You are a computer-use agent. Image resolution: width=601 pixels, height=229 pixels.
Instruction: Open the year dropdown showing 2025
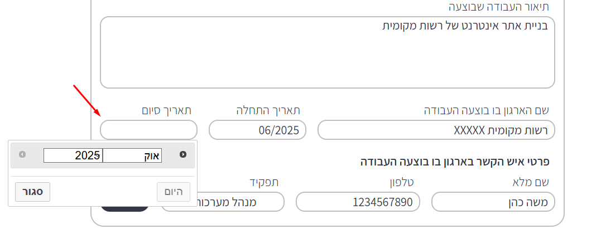click(x=73, y=155)
